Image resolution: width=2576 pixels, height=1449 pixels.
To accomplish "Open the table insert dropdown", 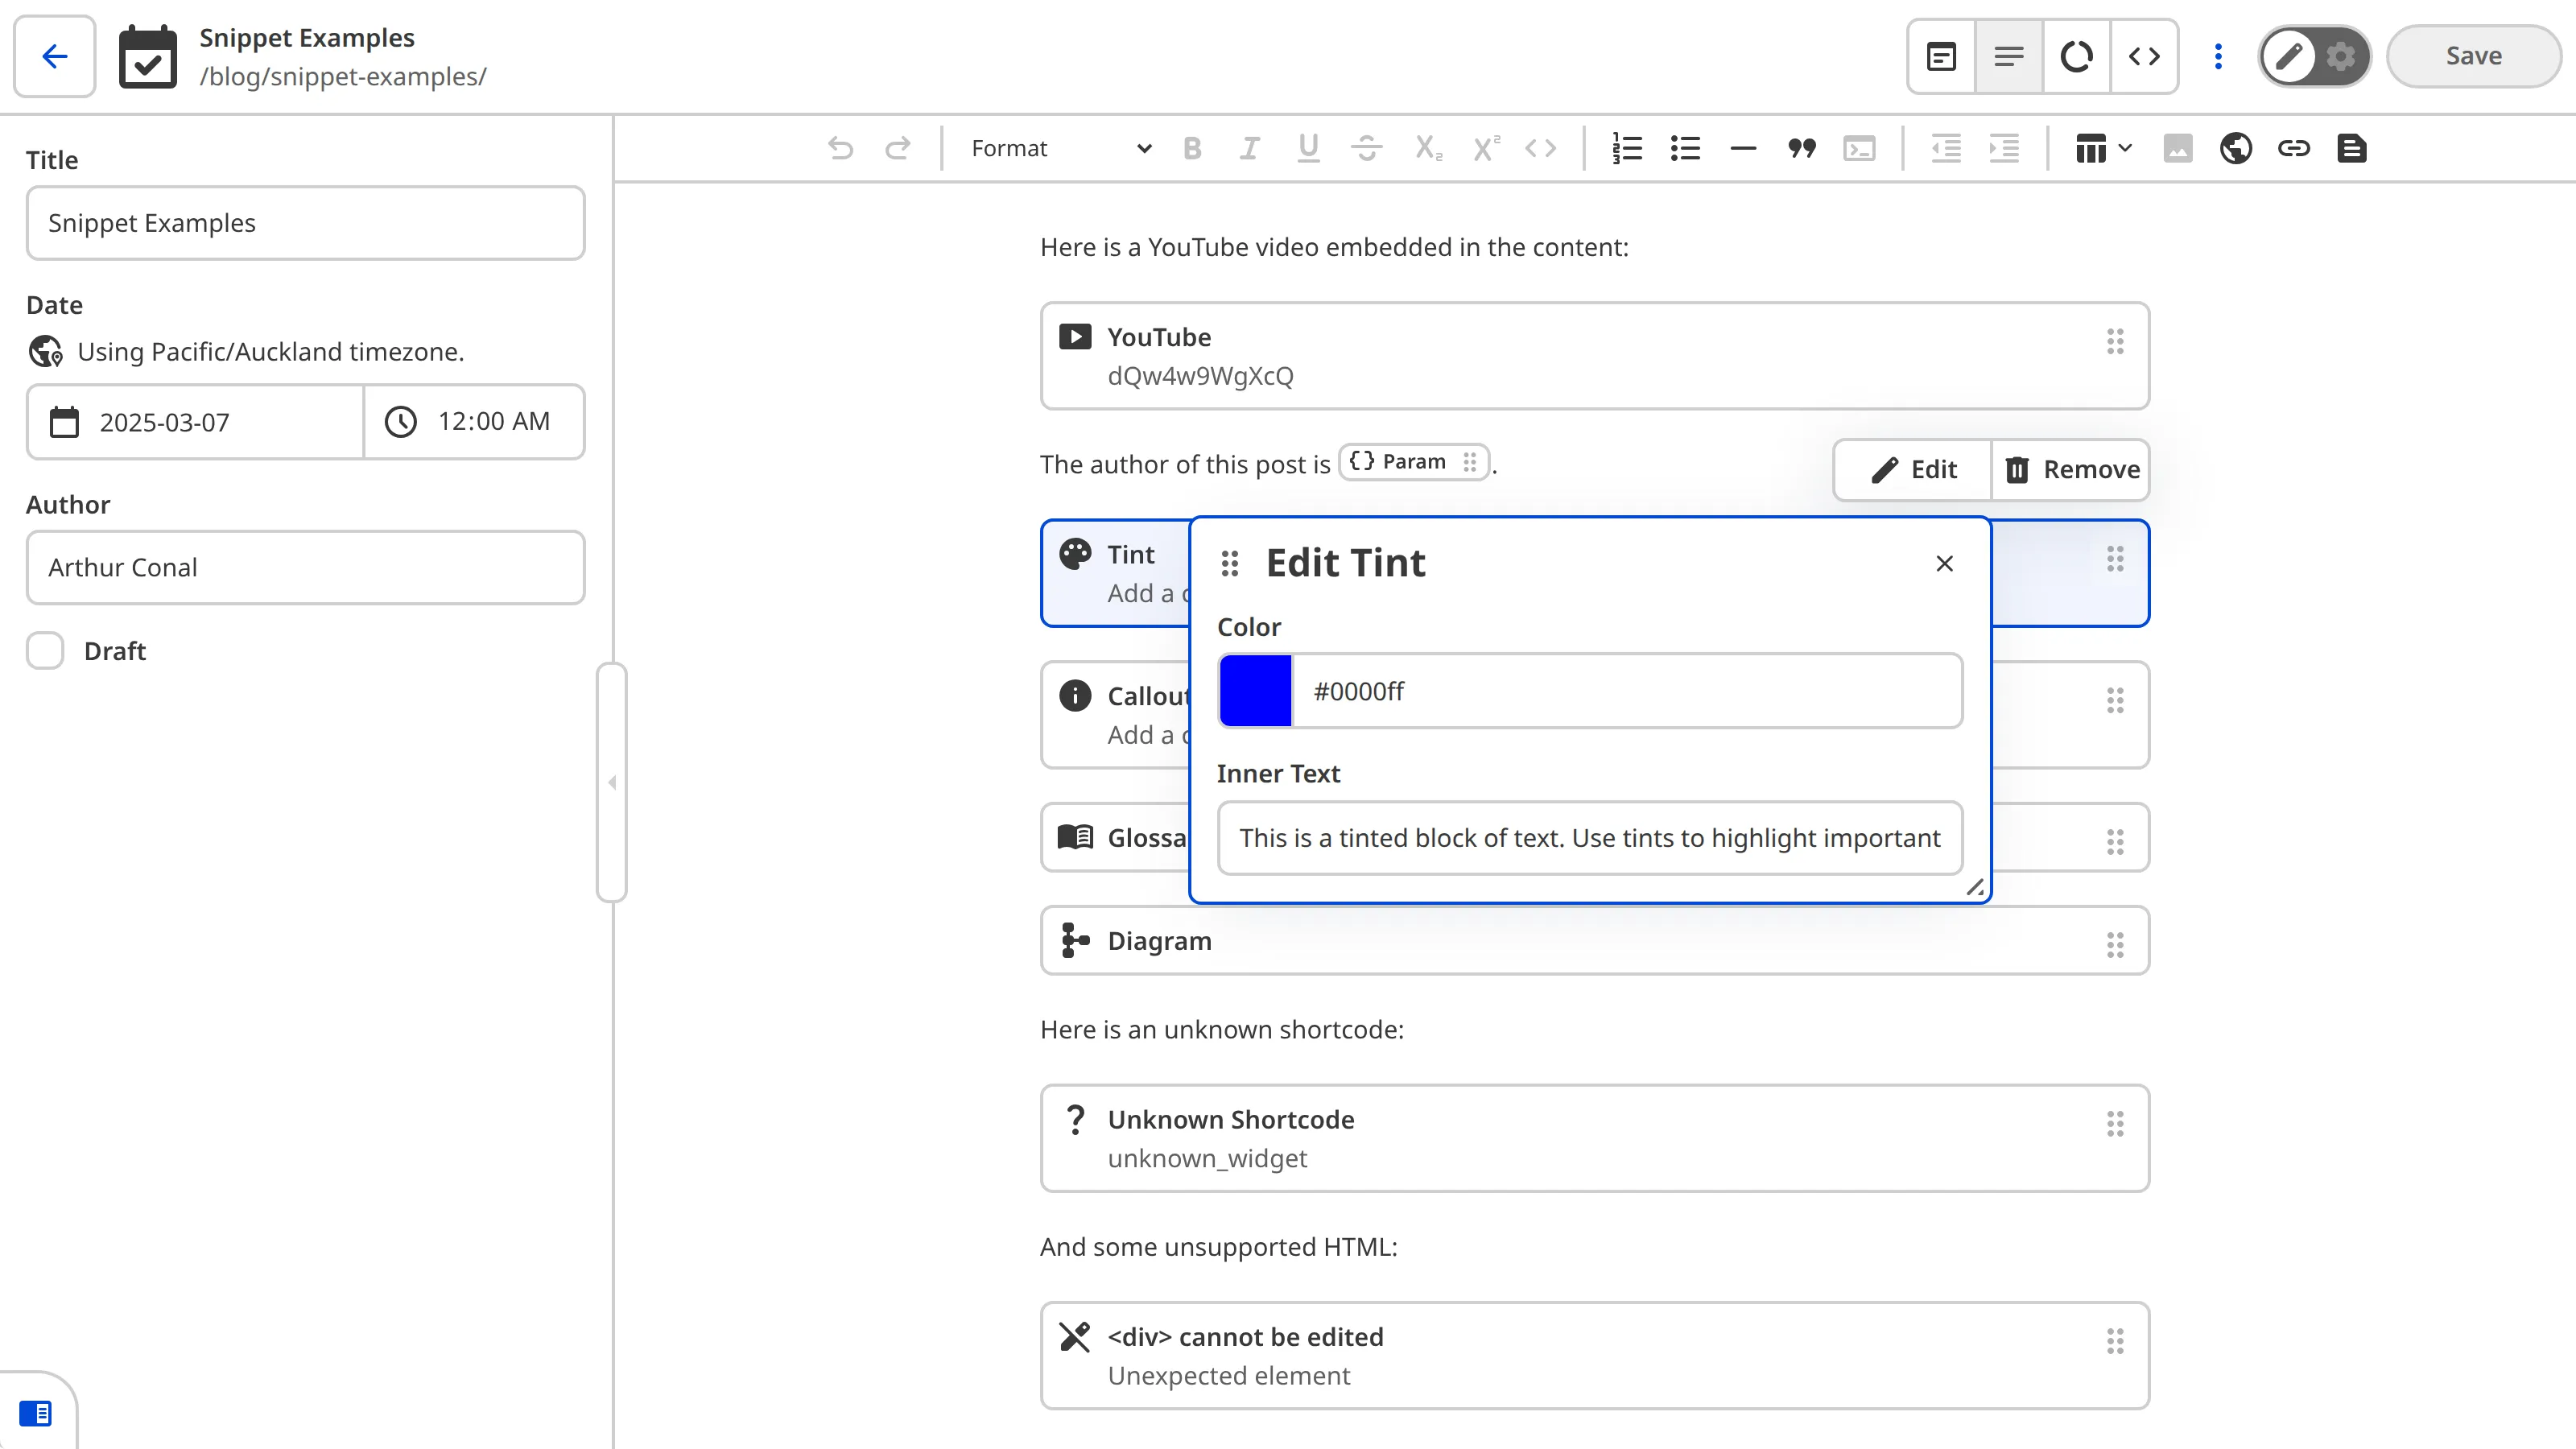I will (x=2103, y=149).
